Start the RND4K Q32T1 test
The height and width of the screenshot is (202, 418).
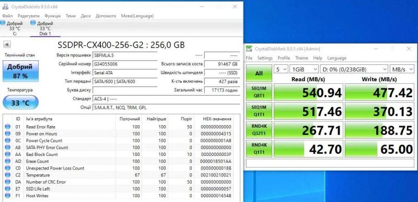(259, 130)
